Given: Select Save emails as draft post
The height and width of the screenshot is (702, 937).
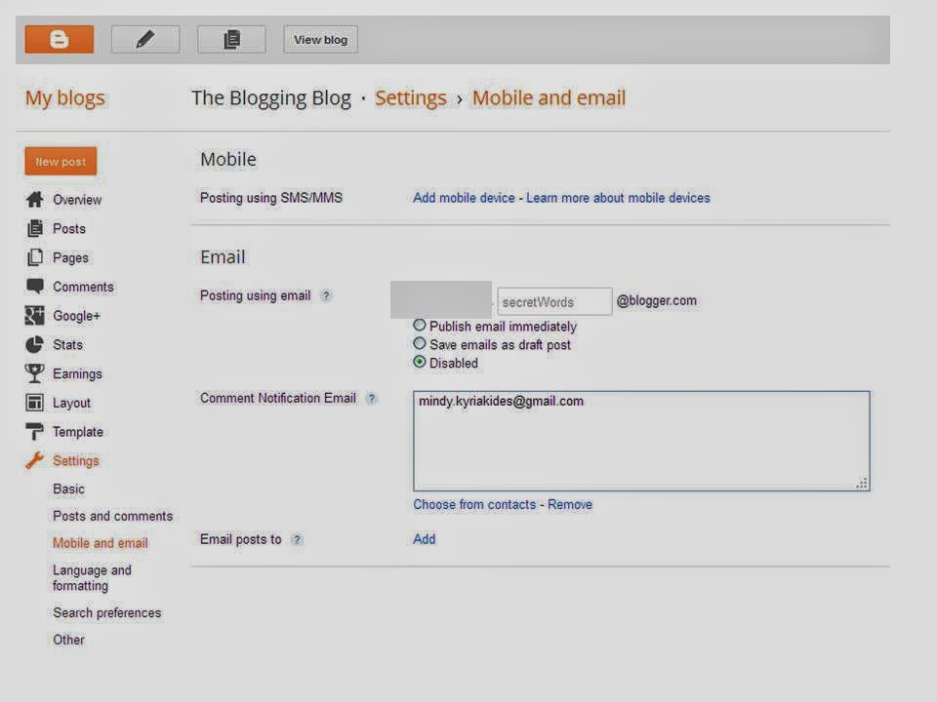Looking at the screenshot, I should tap(420, 344).
